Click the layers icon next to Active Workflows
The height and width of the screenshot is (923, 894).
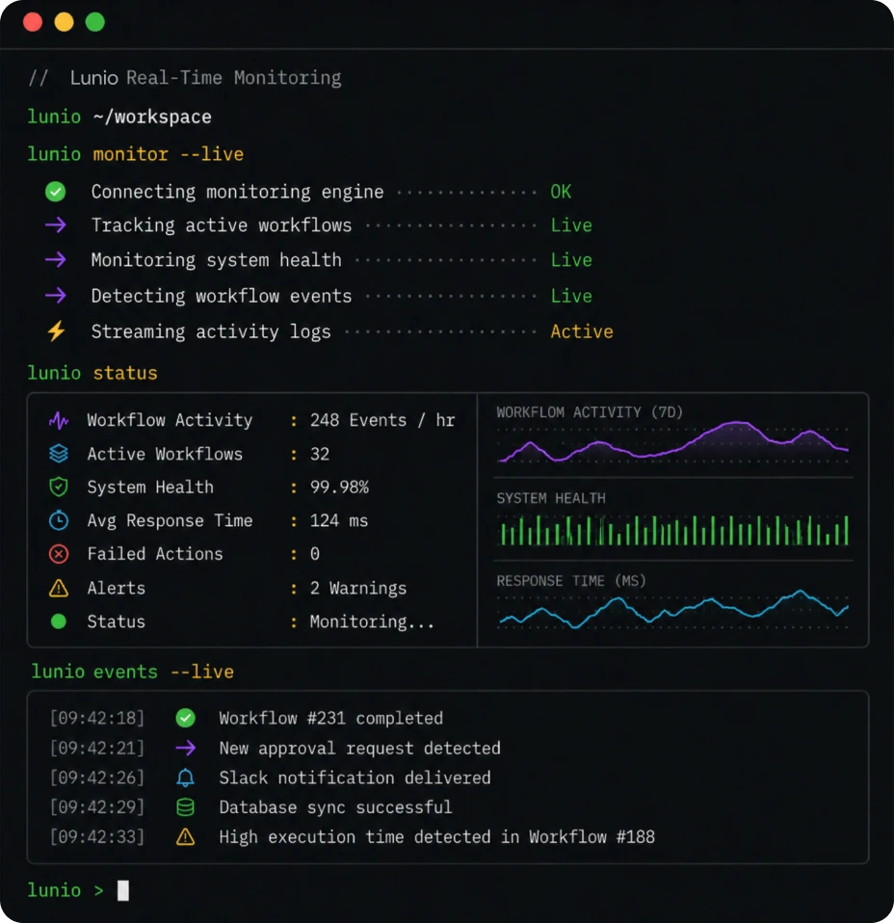coord(58,454)
